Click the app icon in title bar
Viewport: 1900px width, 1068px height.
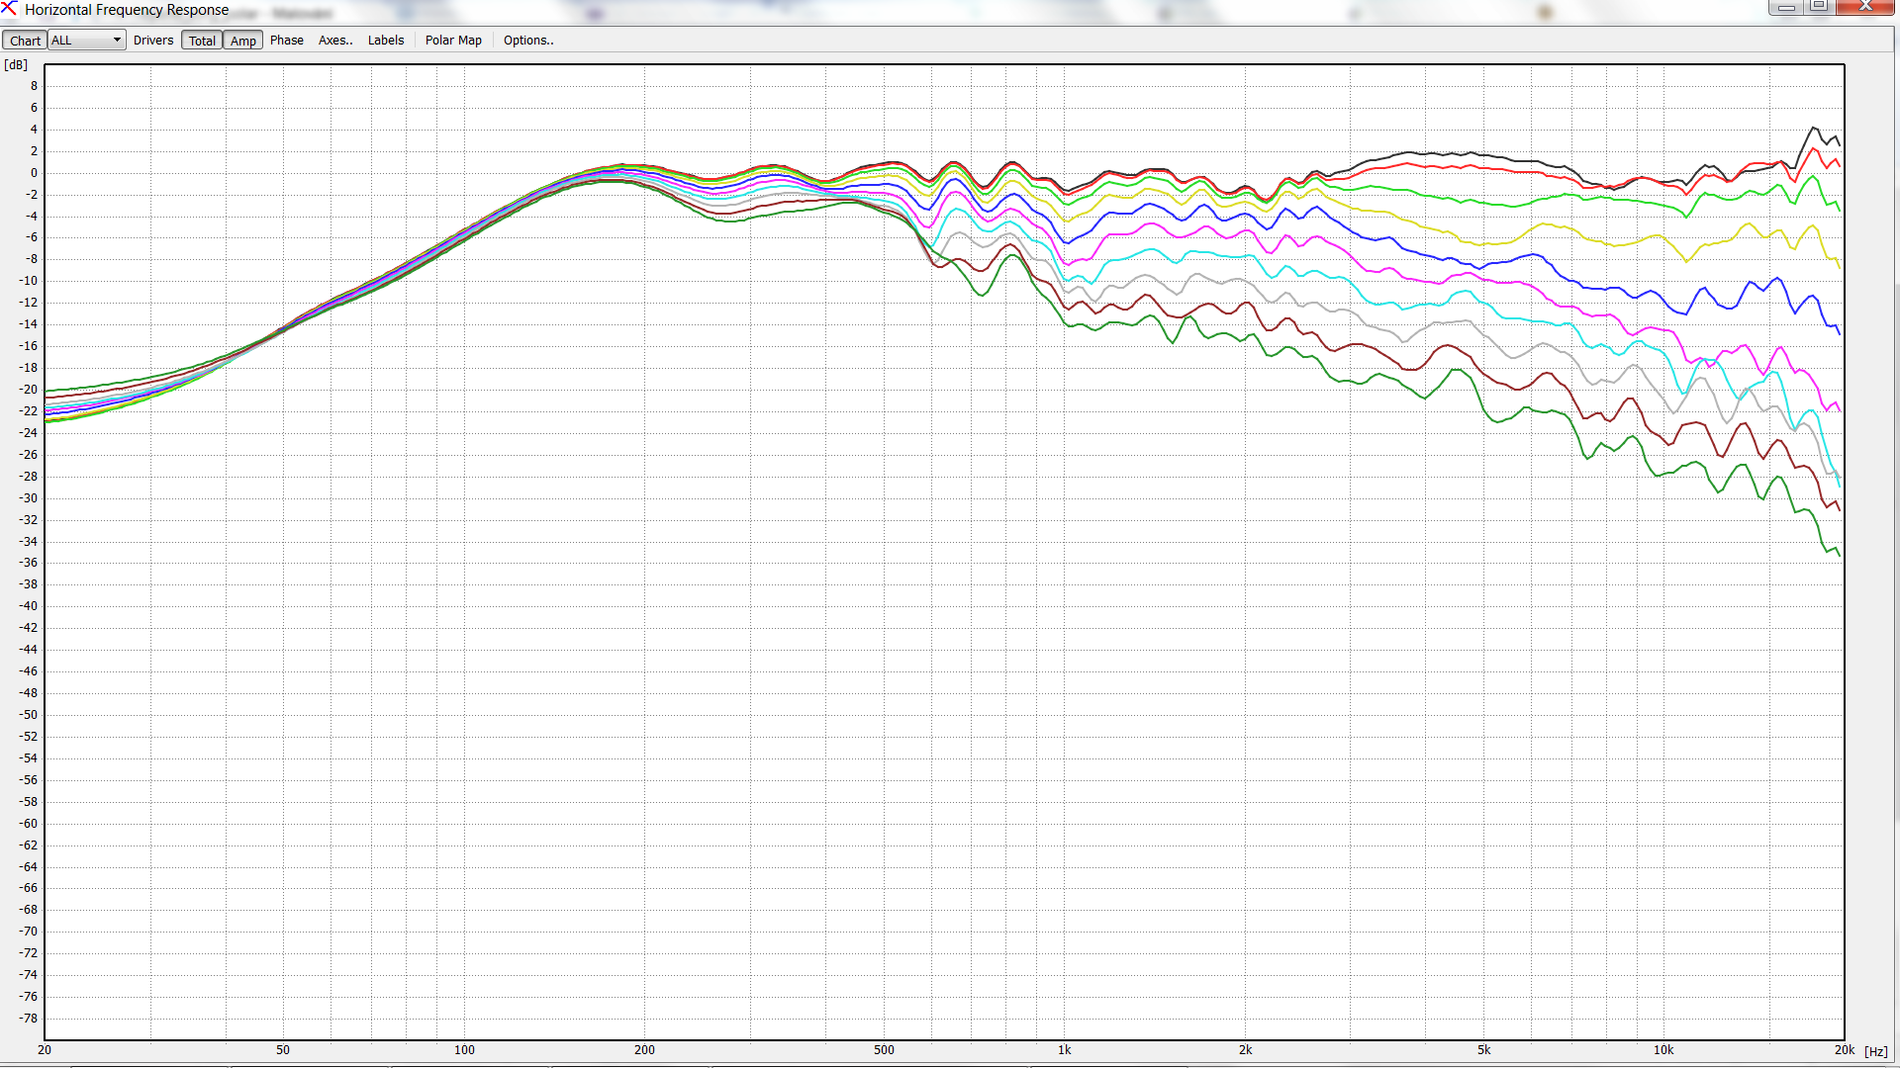coord(10,9)
